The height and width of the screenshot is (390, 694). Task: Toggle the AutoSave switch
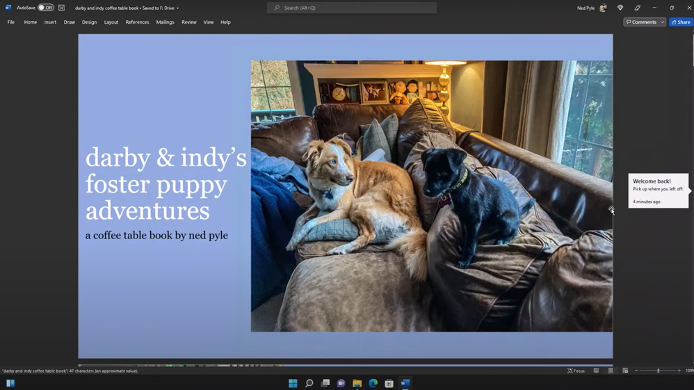(45, 8)
